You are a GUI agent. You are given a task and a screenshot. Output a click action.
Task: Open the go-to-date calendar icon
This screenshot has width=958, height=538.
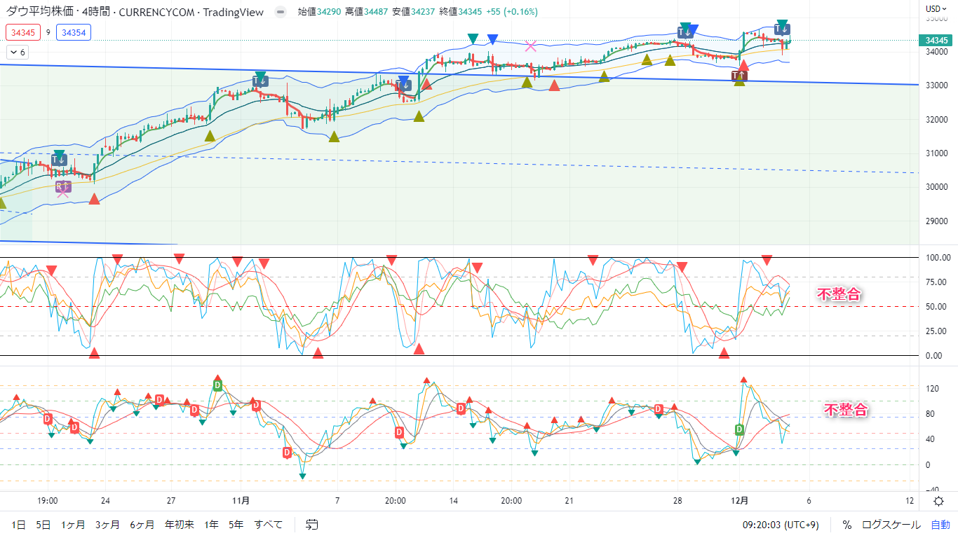point(312,524)
